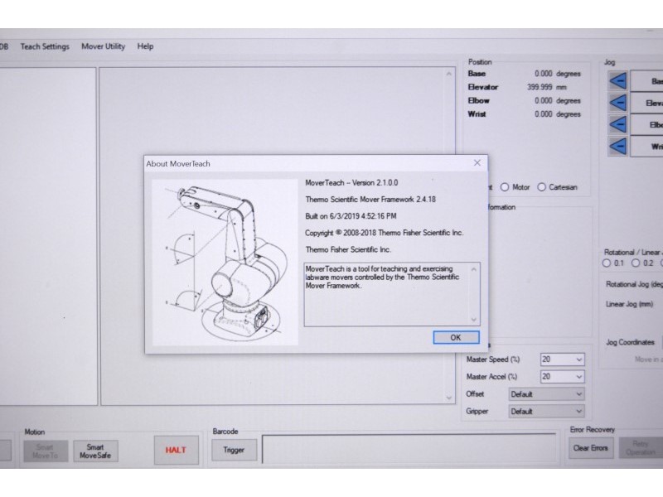Click the Elbow jog left arrow icon

[x=617, y=125]
